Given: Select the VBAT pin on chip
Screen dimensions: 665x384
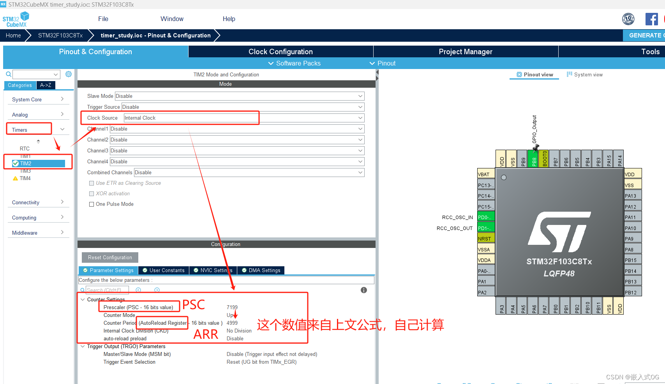Looking at the screenshot, I should tap(486, 174).
